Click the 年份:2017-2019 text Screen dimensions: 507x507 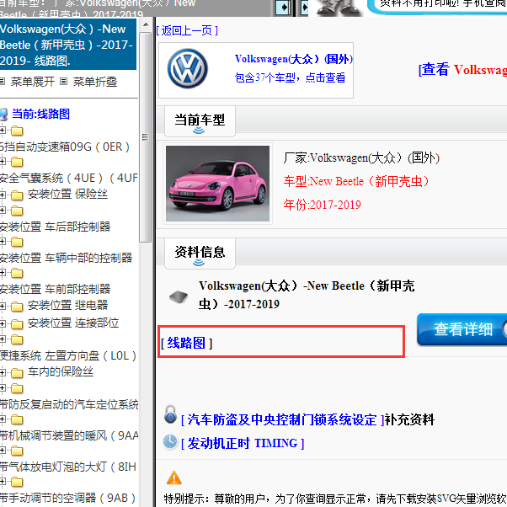[322, 205]
